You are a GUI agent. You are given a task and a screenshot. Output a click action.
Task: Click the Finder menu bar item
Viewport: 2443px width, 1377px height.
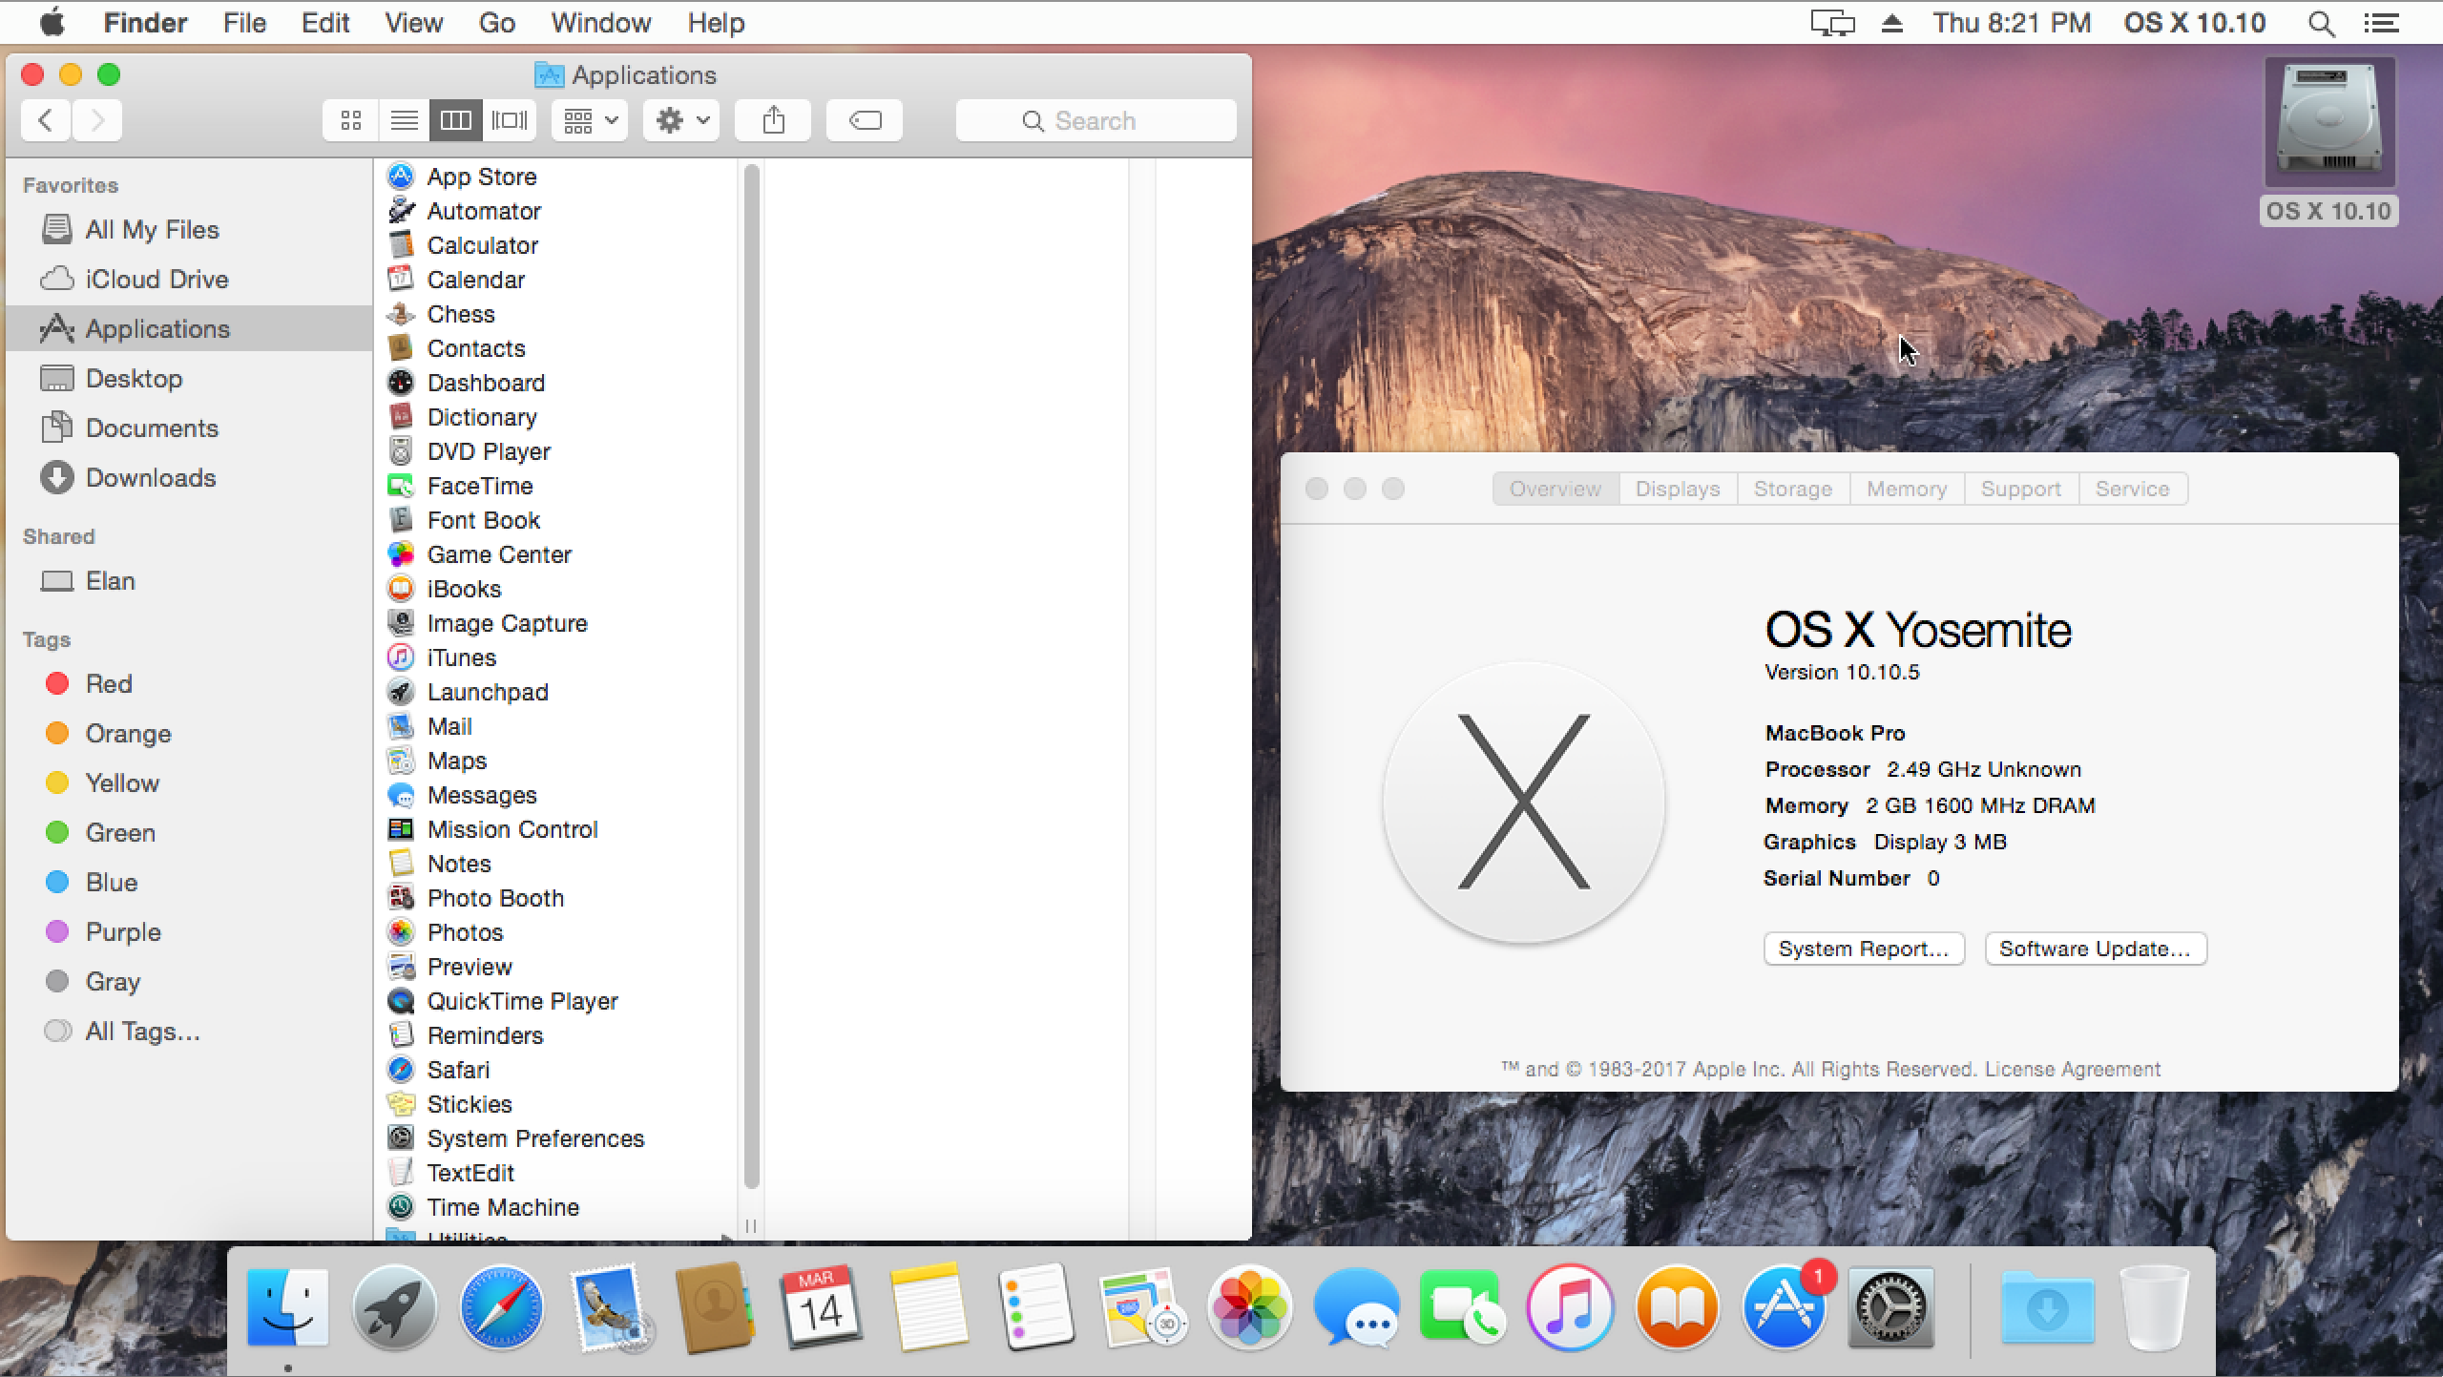pyautogui.click(x=148, y=22)
